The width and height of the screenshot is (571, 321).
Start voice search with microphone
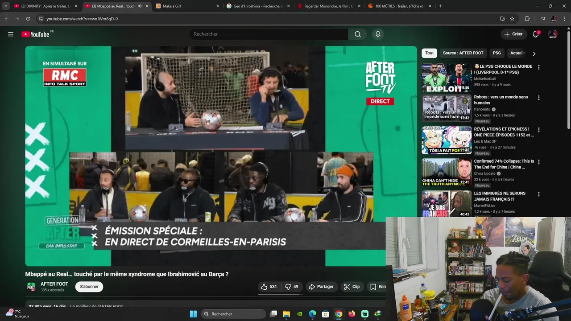coord(378,34)
